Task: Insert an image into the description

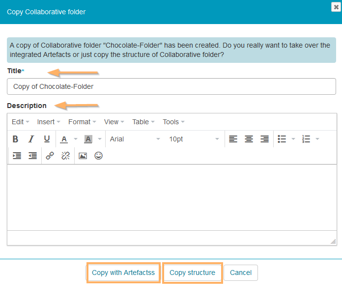Action: (83, 156)
